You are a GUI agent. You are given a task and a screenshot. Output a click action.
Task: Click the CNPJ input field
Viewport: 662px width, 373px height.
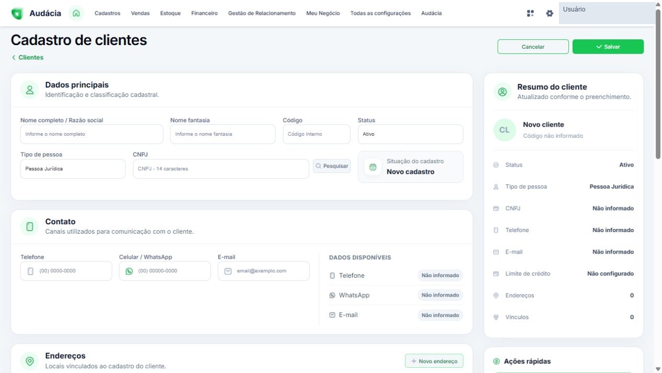coord(221,169)
